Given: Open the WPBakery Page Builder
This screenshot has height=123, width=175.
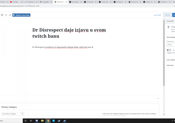Looking at the screenshot, I should tap(21, 15).
